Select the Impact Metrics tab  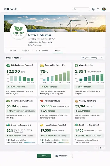tap(42, 50)
